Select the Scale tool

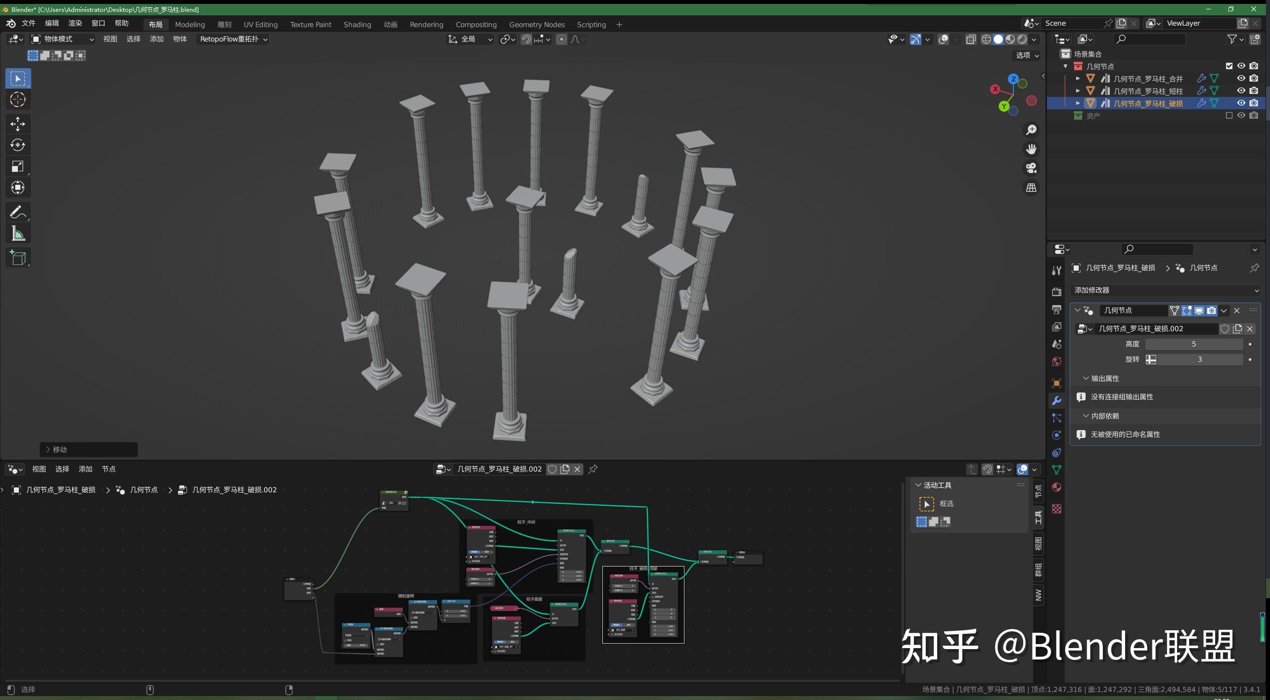[x=18, y=166]
